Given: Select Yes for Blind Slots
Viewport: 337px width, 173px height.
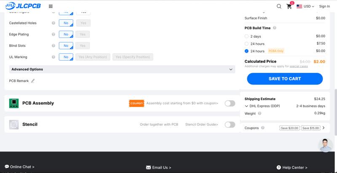Looking at the screenshot, I should (83, 46).
